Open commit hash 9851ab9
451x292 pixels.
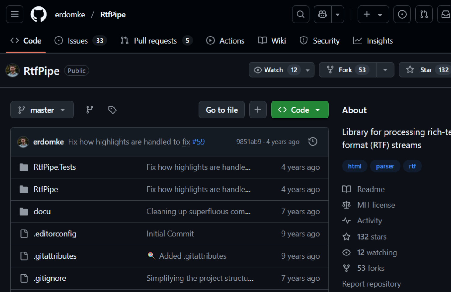(x=249, y=142)
